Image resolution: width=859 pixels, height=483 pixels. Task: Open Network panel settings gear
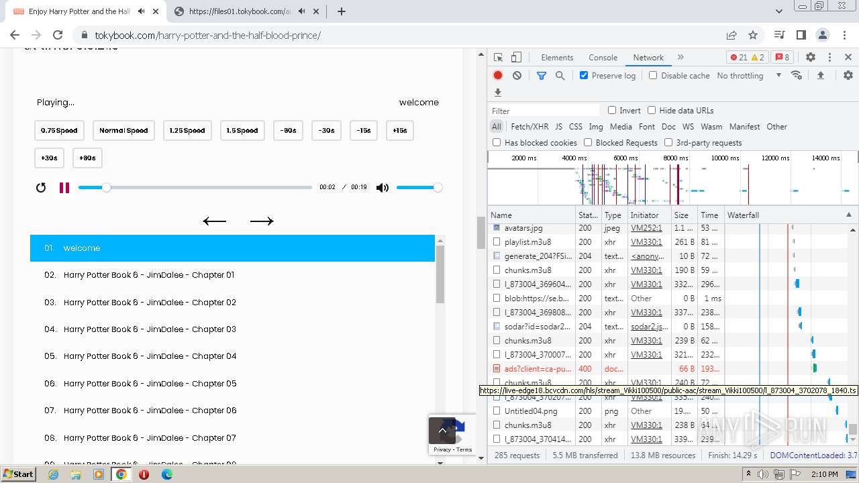[x=848, y=76]
